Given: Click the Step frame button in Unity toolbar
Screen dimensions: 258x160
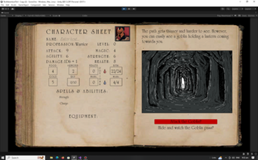Looking at the screenshot, I should 134,9.
